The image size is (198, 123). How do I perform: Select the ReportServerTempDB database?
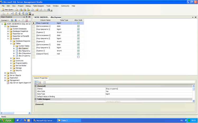[x=21, y=36]
